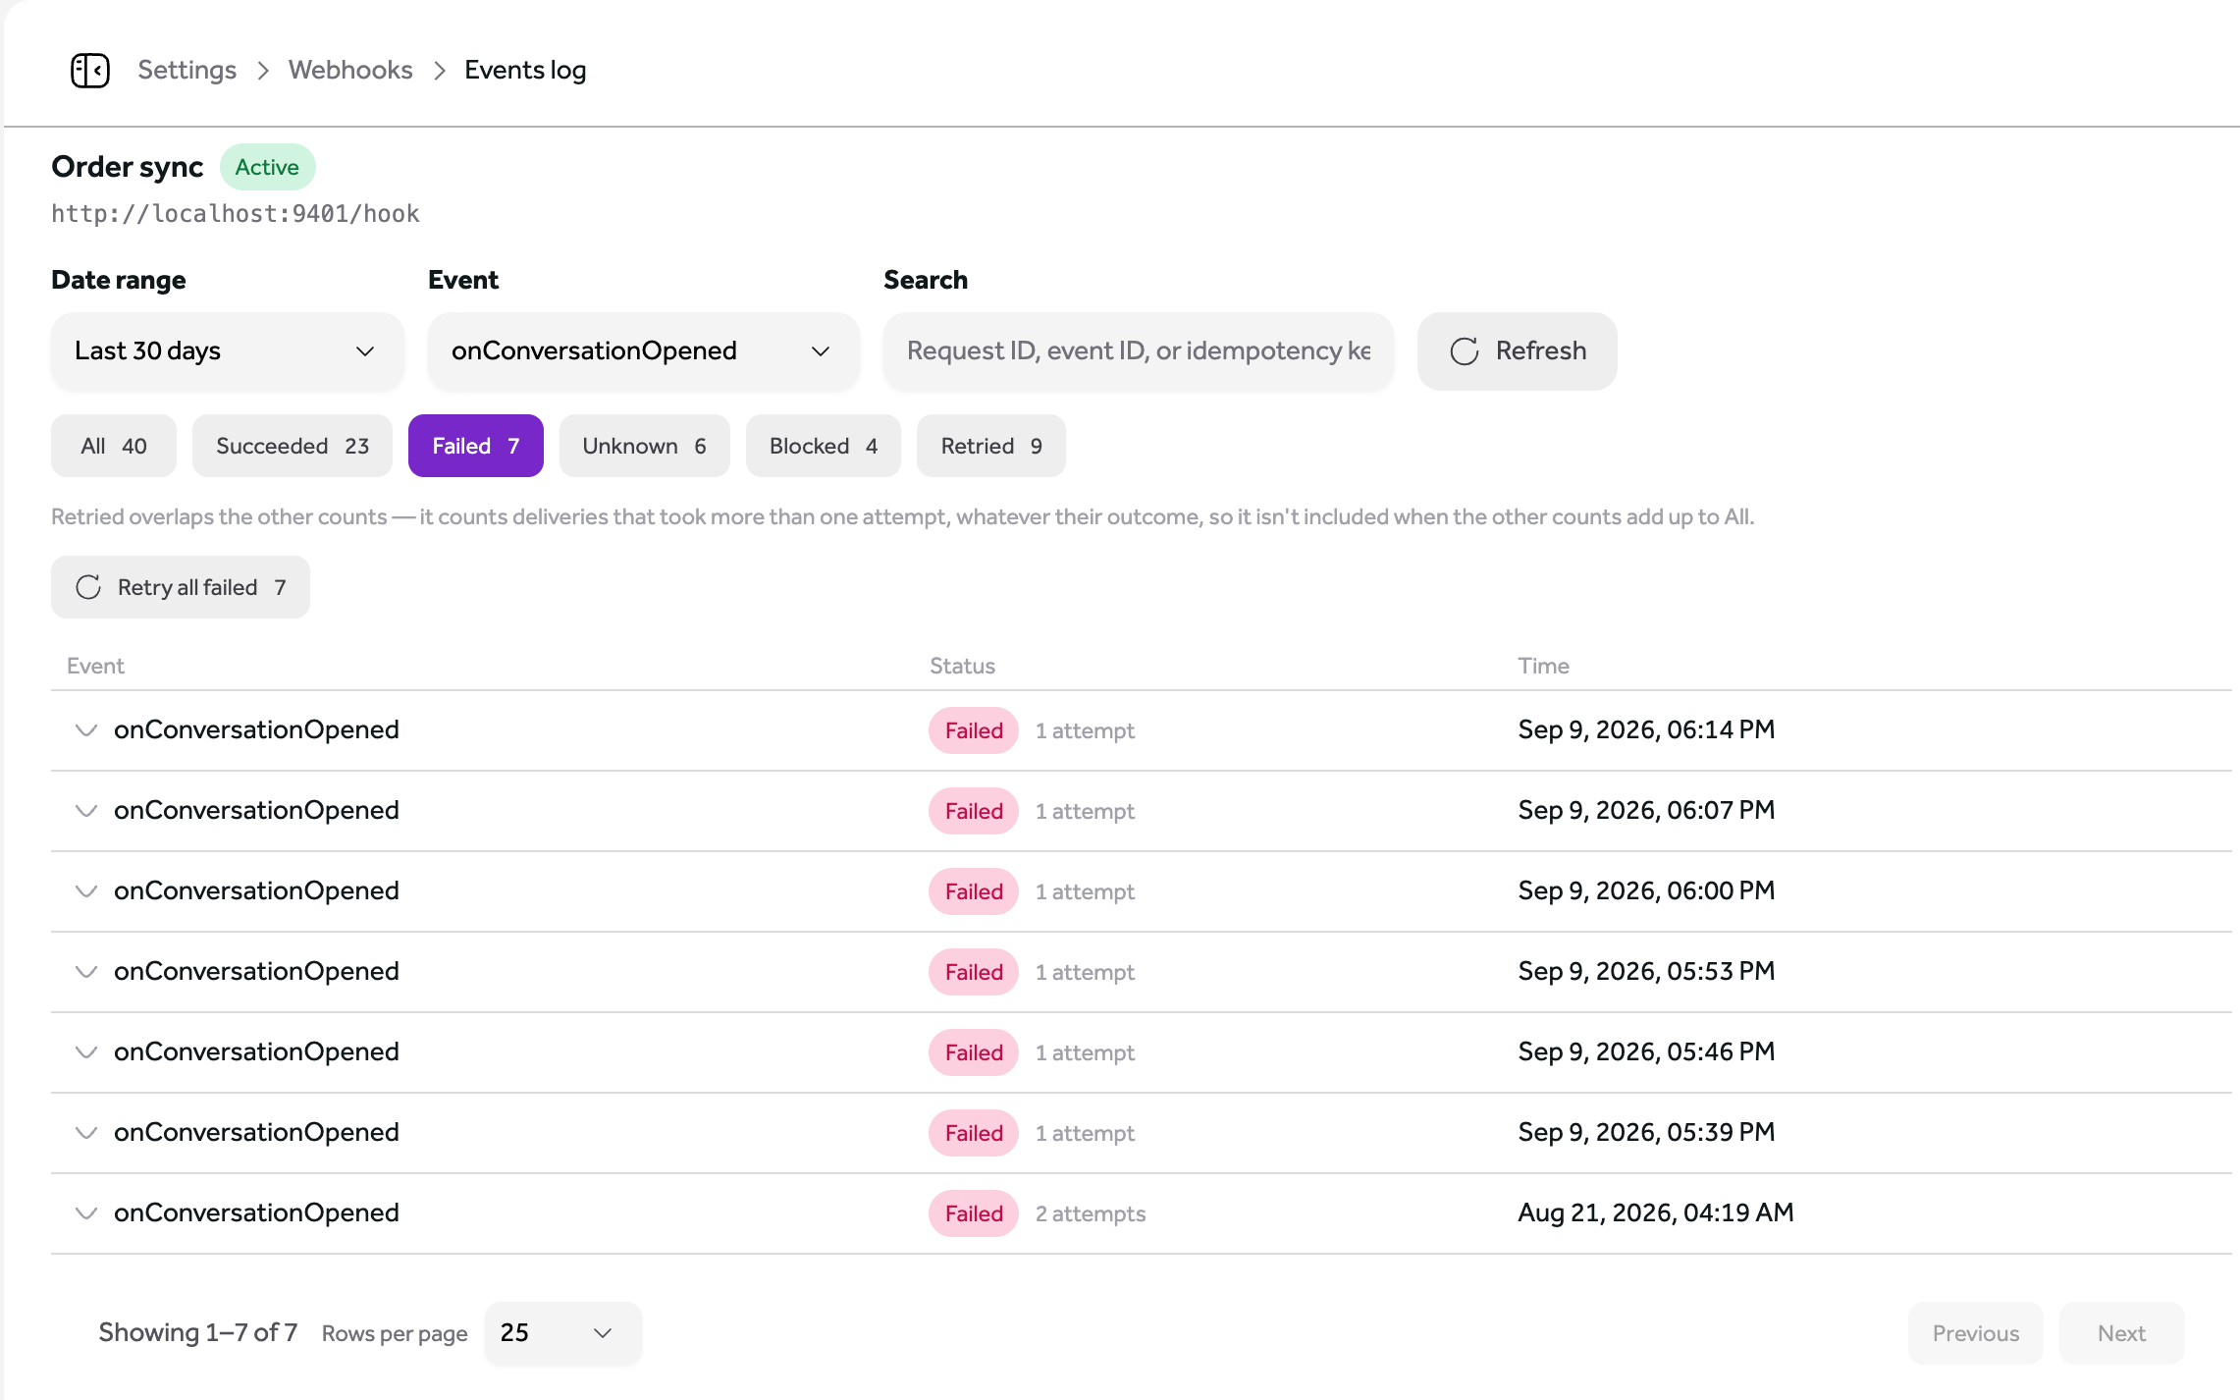Open the Rows per page dropdown
Viewport: 2240px width, 1400px height.
[x=563, y=1333]
